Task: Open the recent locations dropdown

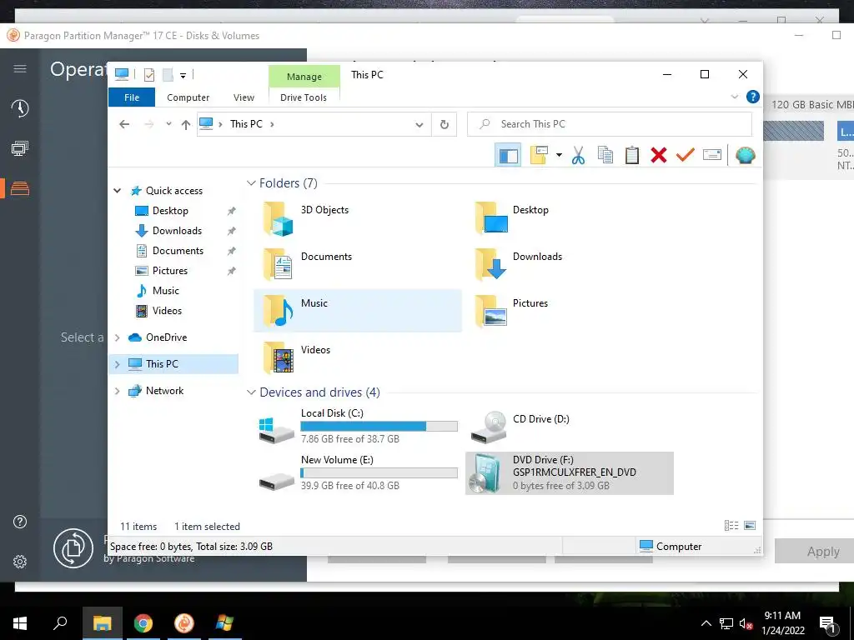Action: (168, 124)
